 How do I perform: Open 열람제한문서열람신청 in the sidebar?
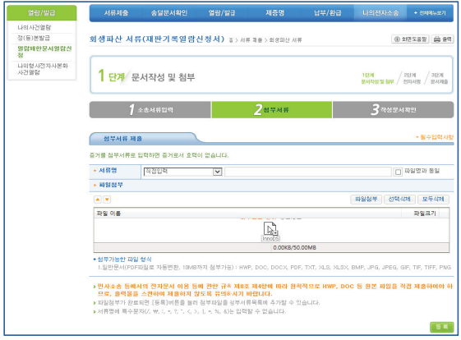coord(44,52)
